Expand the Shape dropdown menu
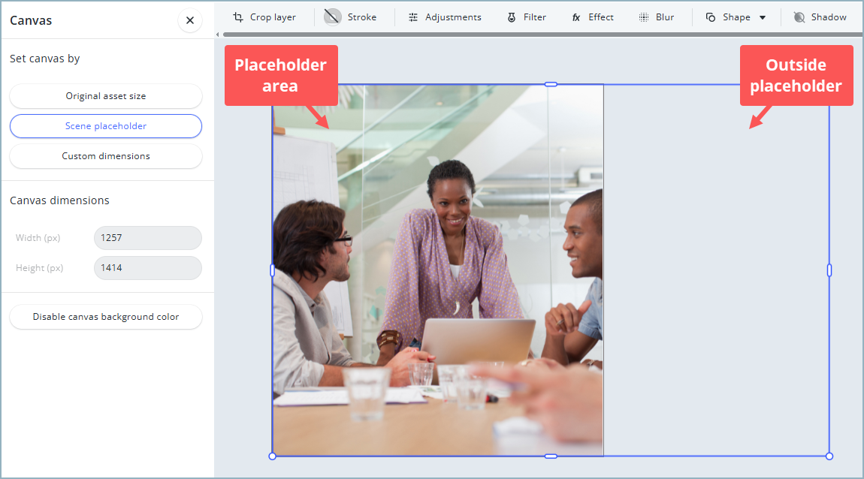The height and width of the screenshot is (479, 864). click(x=762, y=17)
